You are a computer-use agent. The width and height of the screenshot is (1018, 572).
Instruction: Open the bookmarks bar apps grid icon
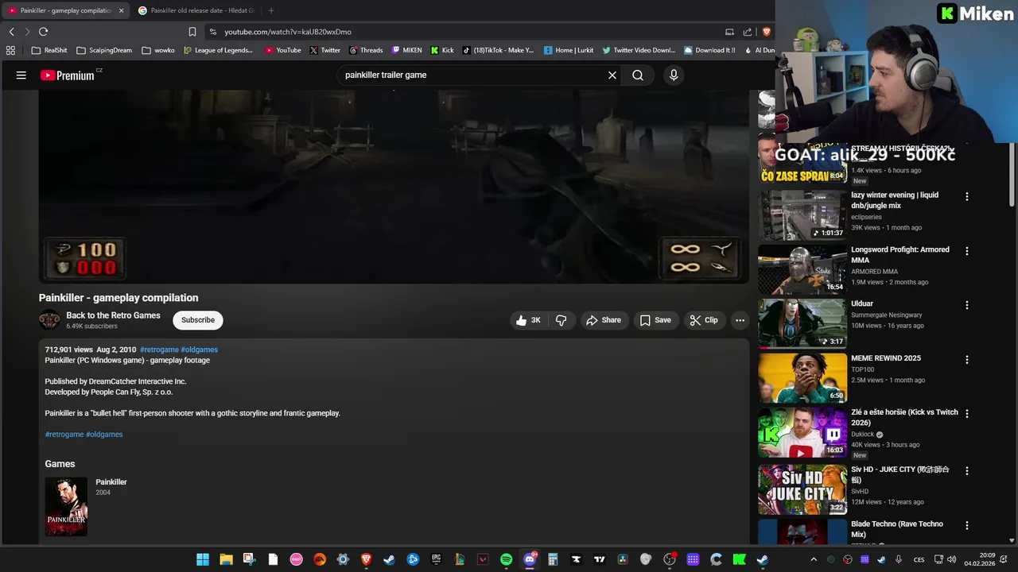click(x=10, y=50)
